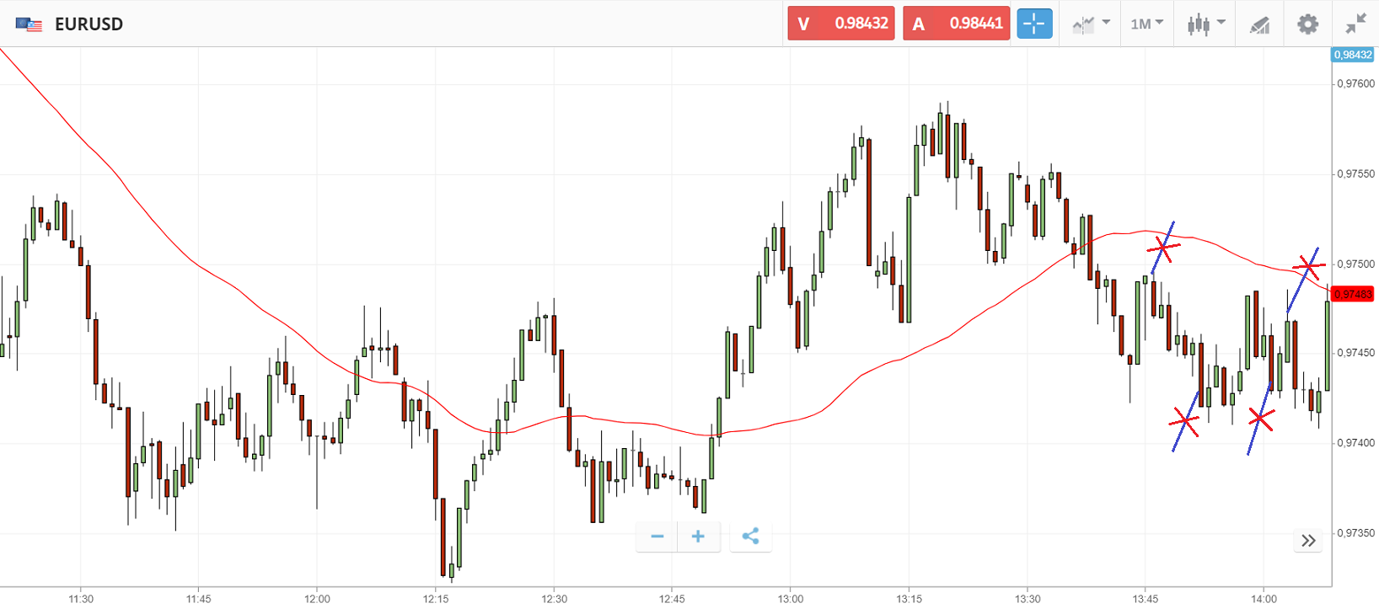
Task: Click the 12:15 time axis label
Action: (x=436, y=599)
